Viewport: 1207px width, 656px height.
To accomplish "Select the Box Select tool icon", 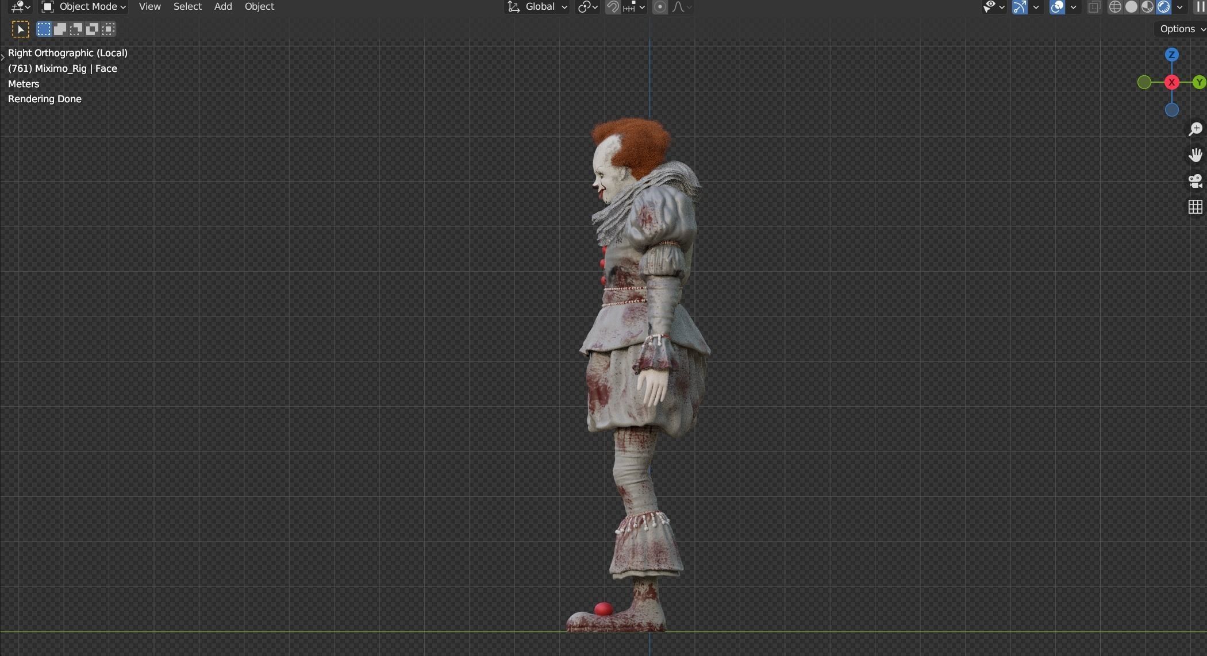I will click(x=21, y=29).
